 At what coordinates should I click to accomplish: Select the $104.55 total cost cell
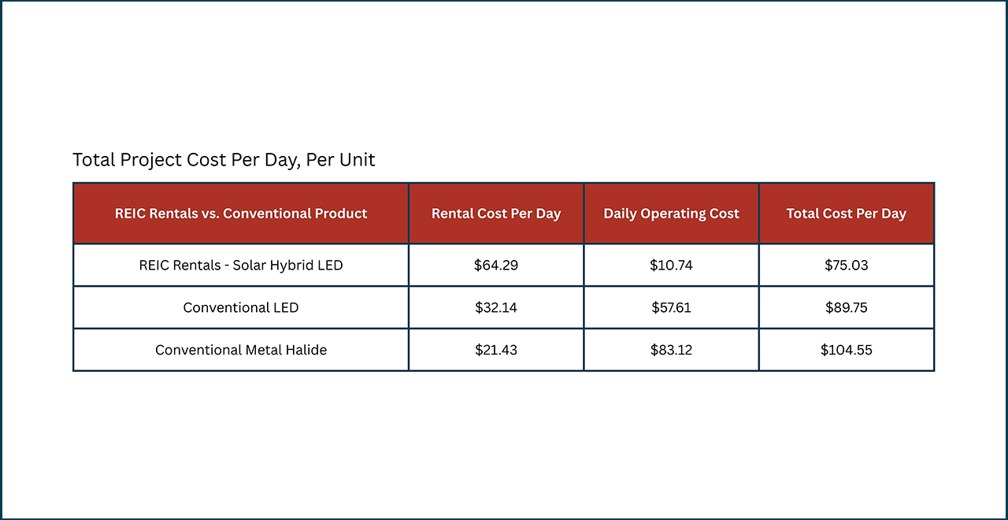pos(846,350)
